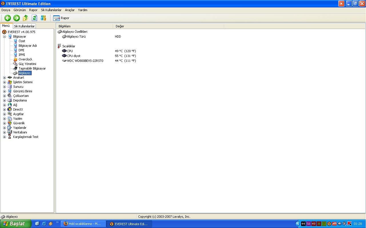This screenshot has width=366, height=228.
Task: Expand the quick launch chevron
Action: click(57, 222)
